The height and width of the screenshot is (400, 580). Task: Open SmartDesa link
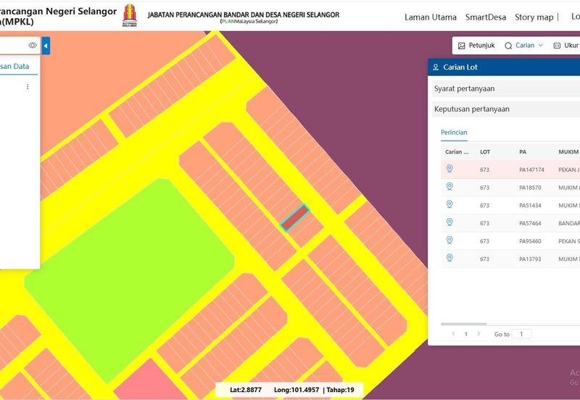point(486,17)
